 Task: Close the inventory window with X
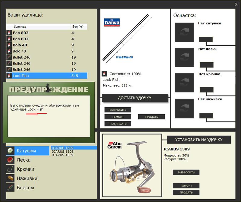click(236, 4)
